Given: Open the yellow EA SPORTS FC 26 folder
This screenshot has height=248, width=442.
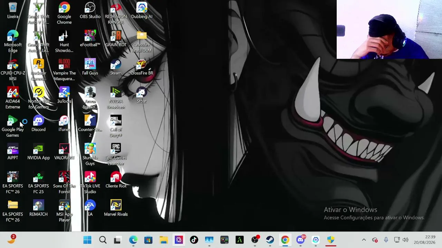Looking at the screenshot, I should [13, 211].
